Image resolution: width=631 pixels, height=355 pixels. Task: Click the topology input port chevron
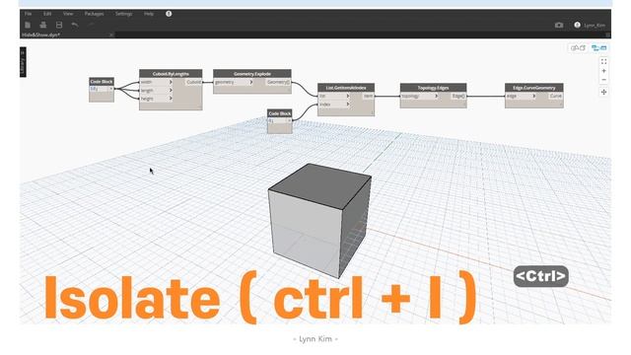436,97
